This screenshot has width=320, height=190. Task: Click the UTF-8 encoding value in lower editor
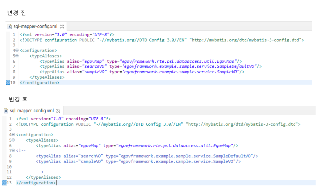pos(98,119)
